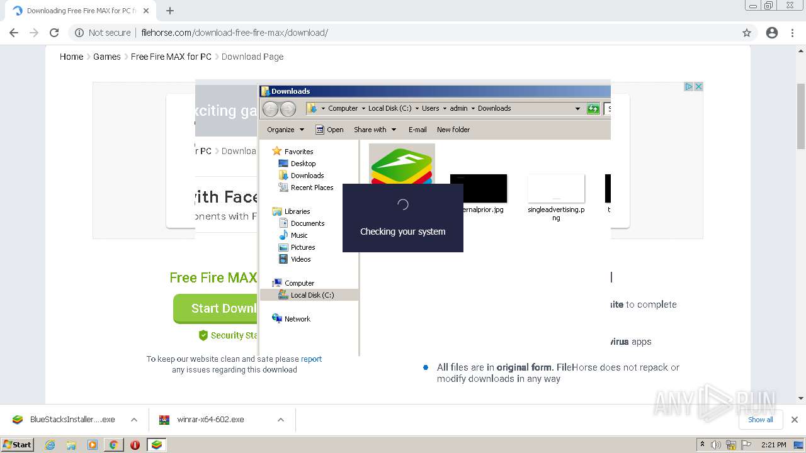Click New folder in toolbar
Screen dimensions: 806x453
coord(453,130)
